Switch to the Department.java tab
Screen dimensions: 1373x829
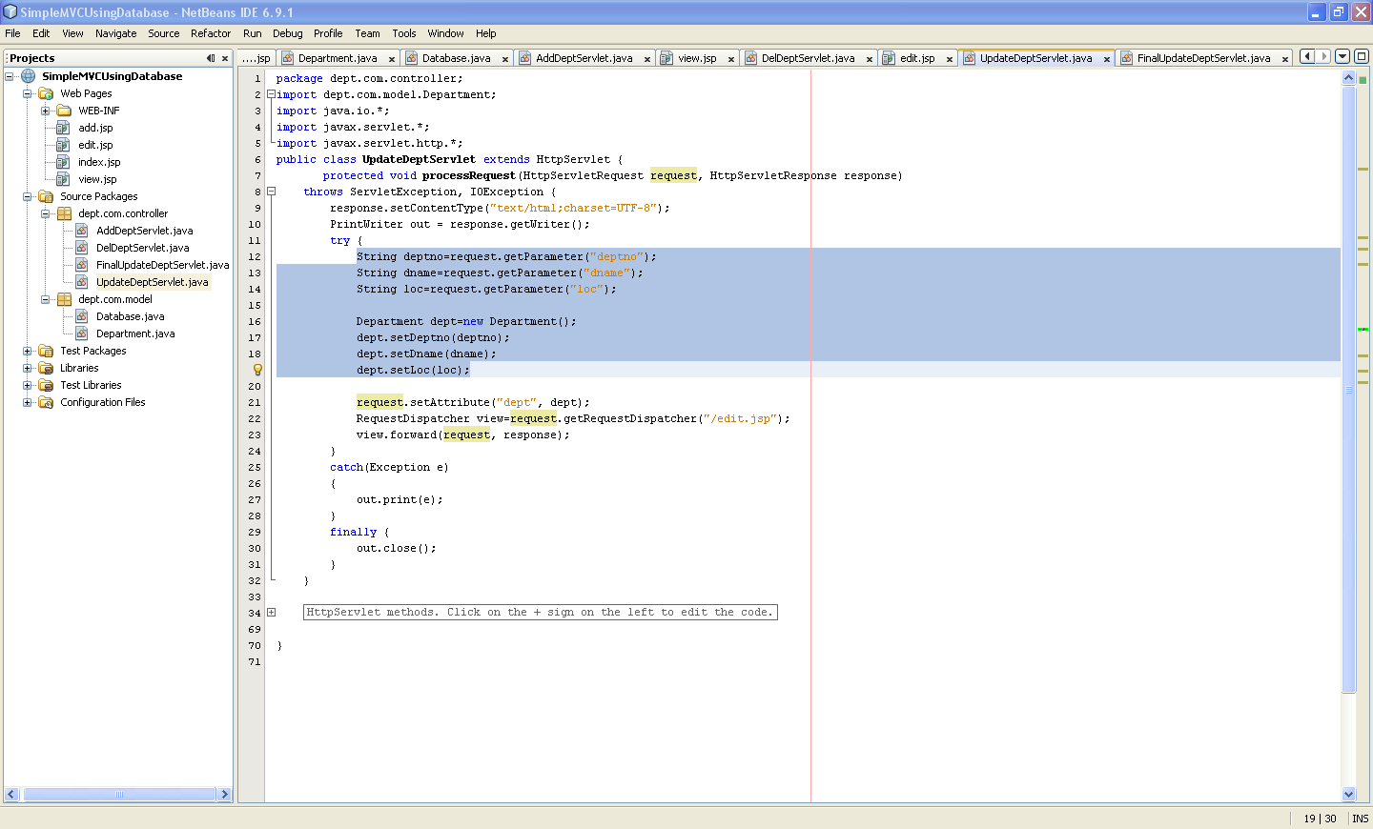coord(340,57)
